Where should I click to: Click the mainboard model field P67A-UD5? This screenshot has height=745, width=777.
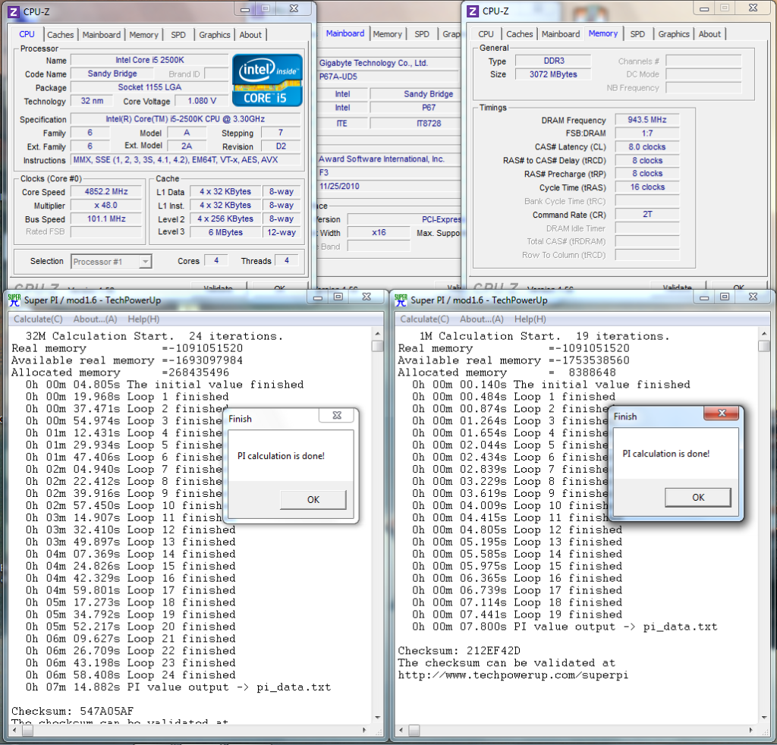point(388,77)
